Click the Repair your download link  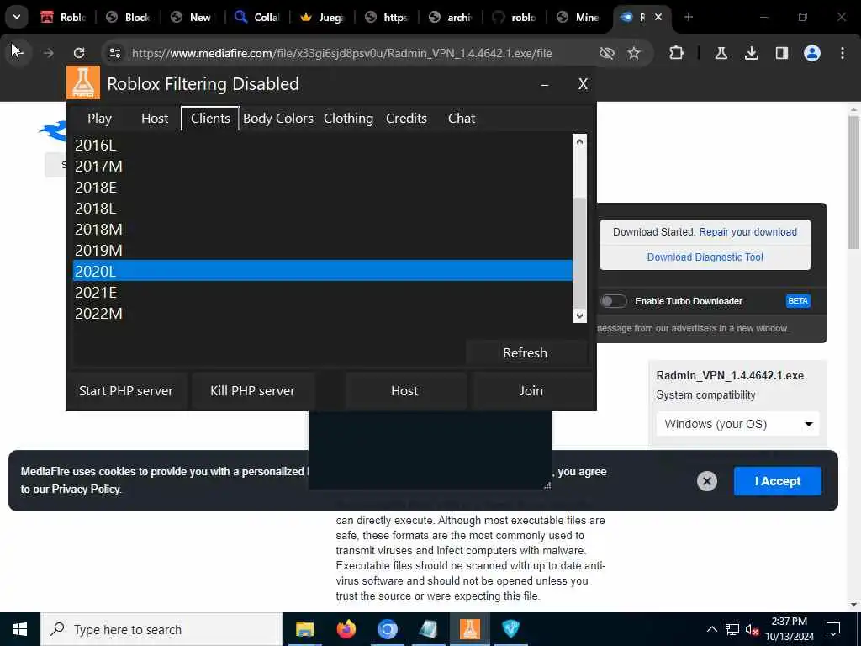coord(747,232)
